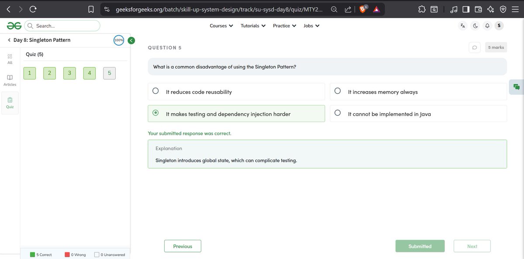Open Leo AI sparkle icon
The height and width of the screenshot is (259, 524).
(490, 9)
